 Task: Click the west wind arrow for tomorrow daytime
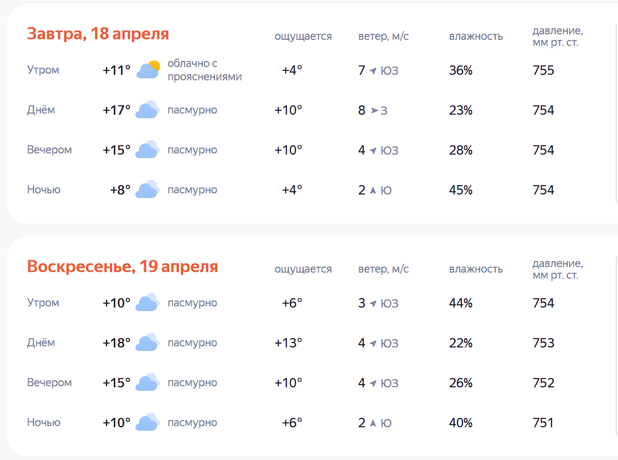[374, 110]
